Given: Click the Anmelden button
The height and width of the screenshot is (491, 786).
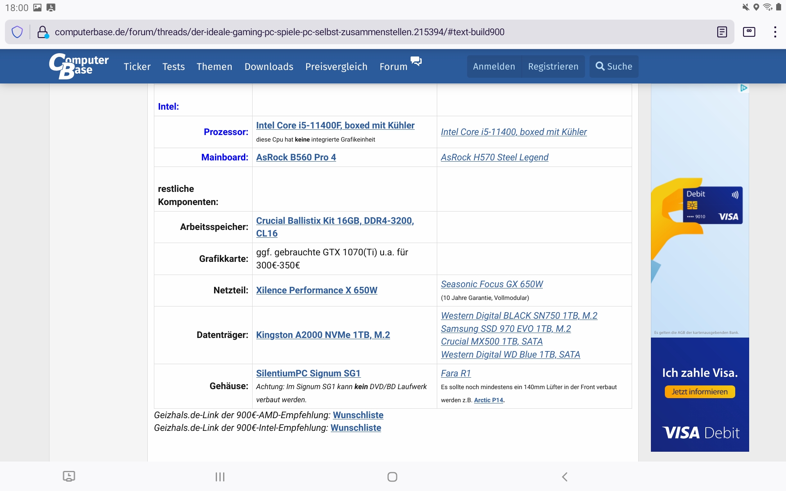Looking at the screenshot, I should click(494, 66).
